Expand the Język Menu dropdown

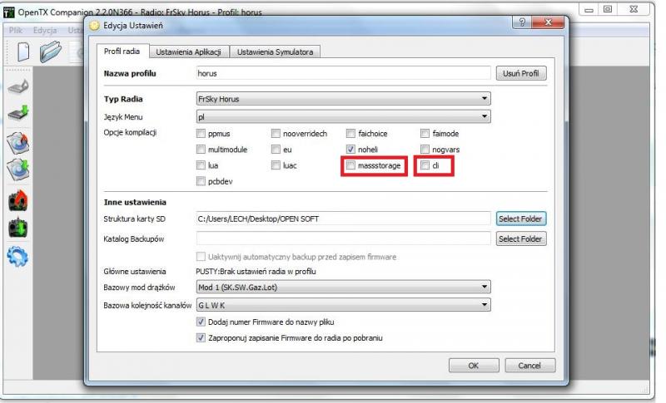pyautogui.click(x=342, y=116)
